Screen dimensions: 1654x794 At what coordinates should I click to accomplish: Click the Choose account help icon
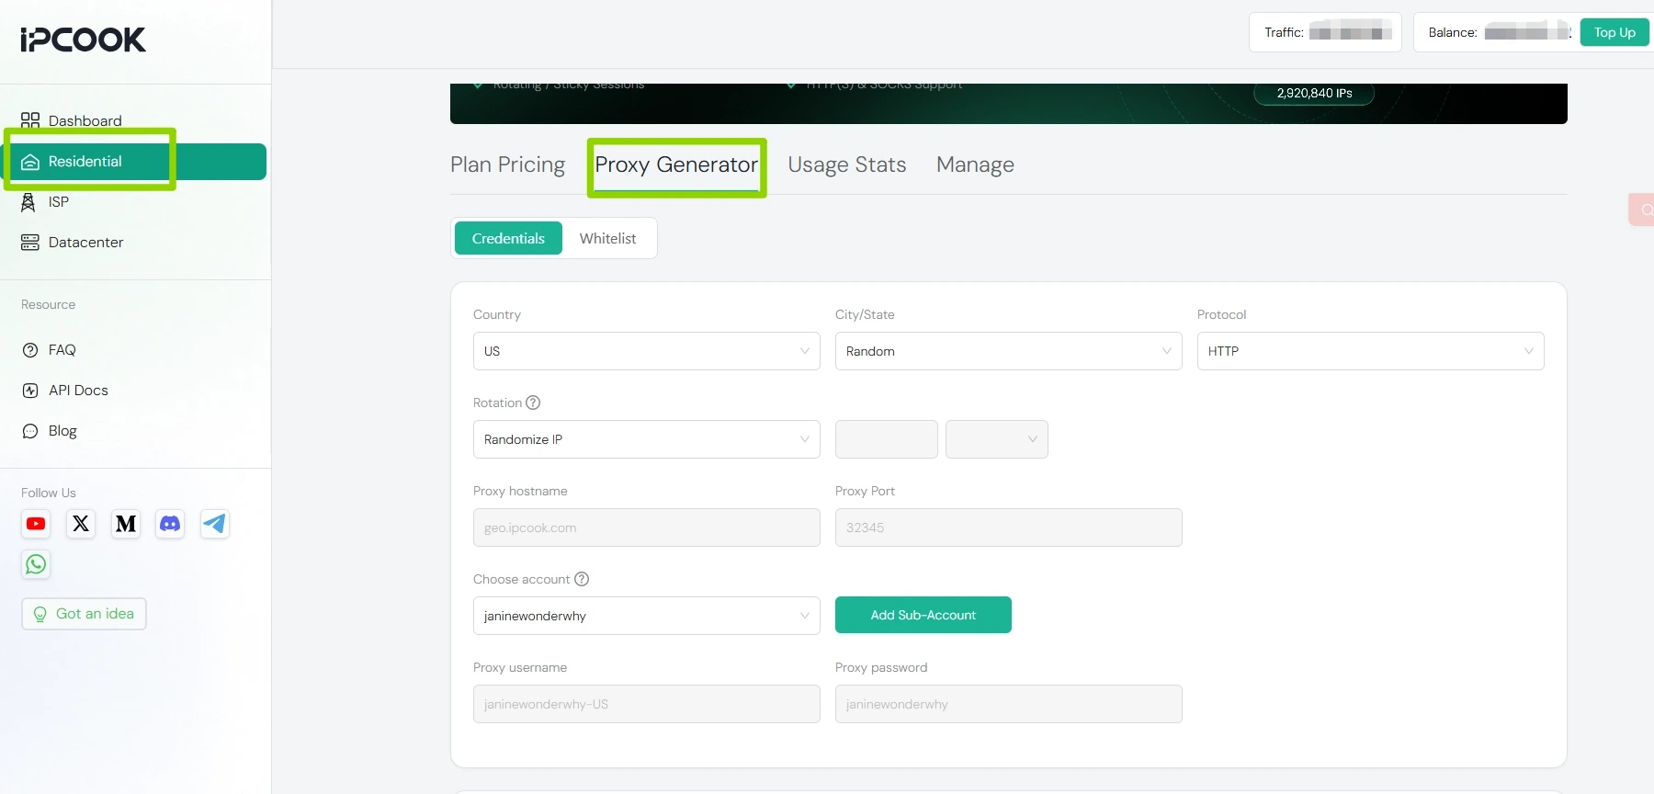582,579
